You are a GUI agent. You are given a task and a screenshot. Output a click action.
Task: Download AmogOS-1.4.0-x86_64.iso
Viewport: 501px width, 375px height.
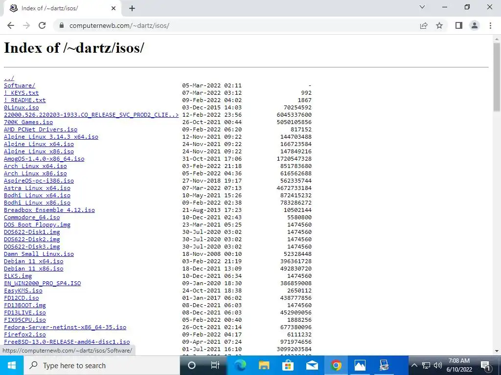click(x=44, y=159)
